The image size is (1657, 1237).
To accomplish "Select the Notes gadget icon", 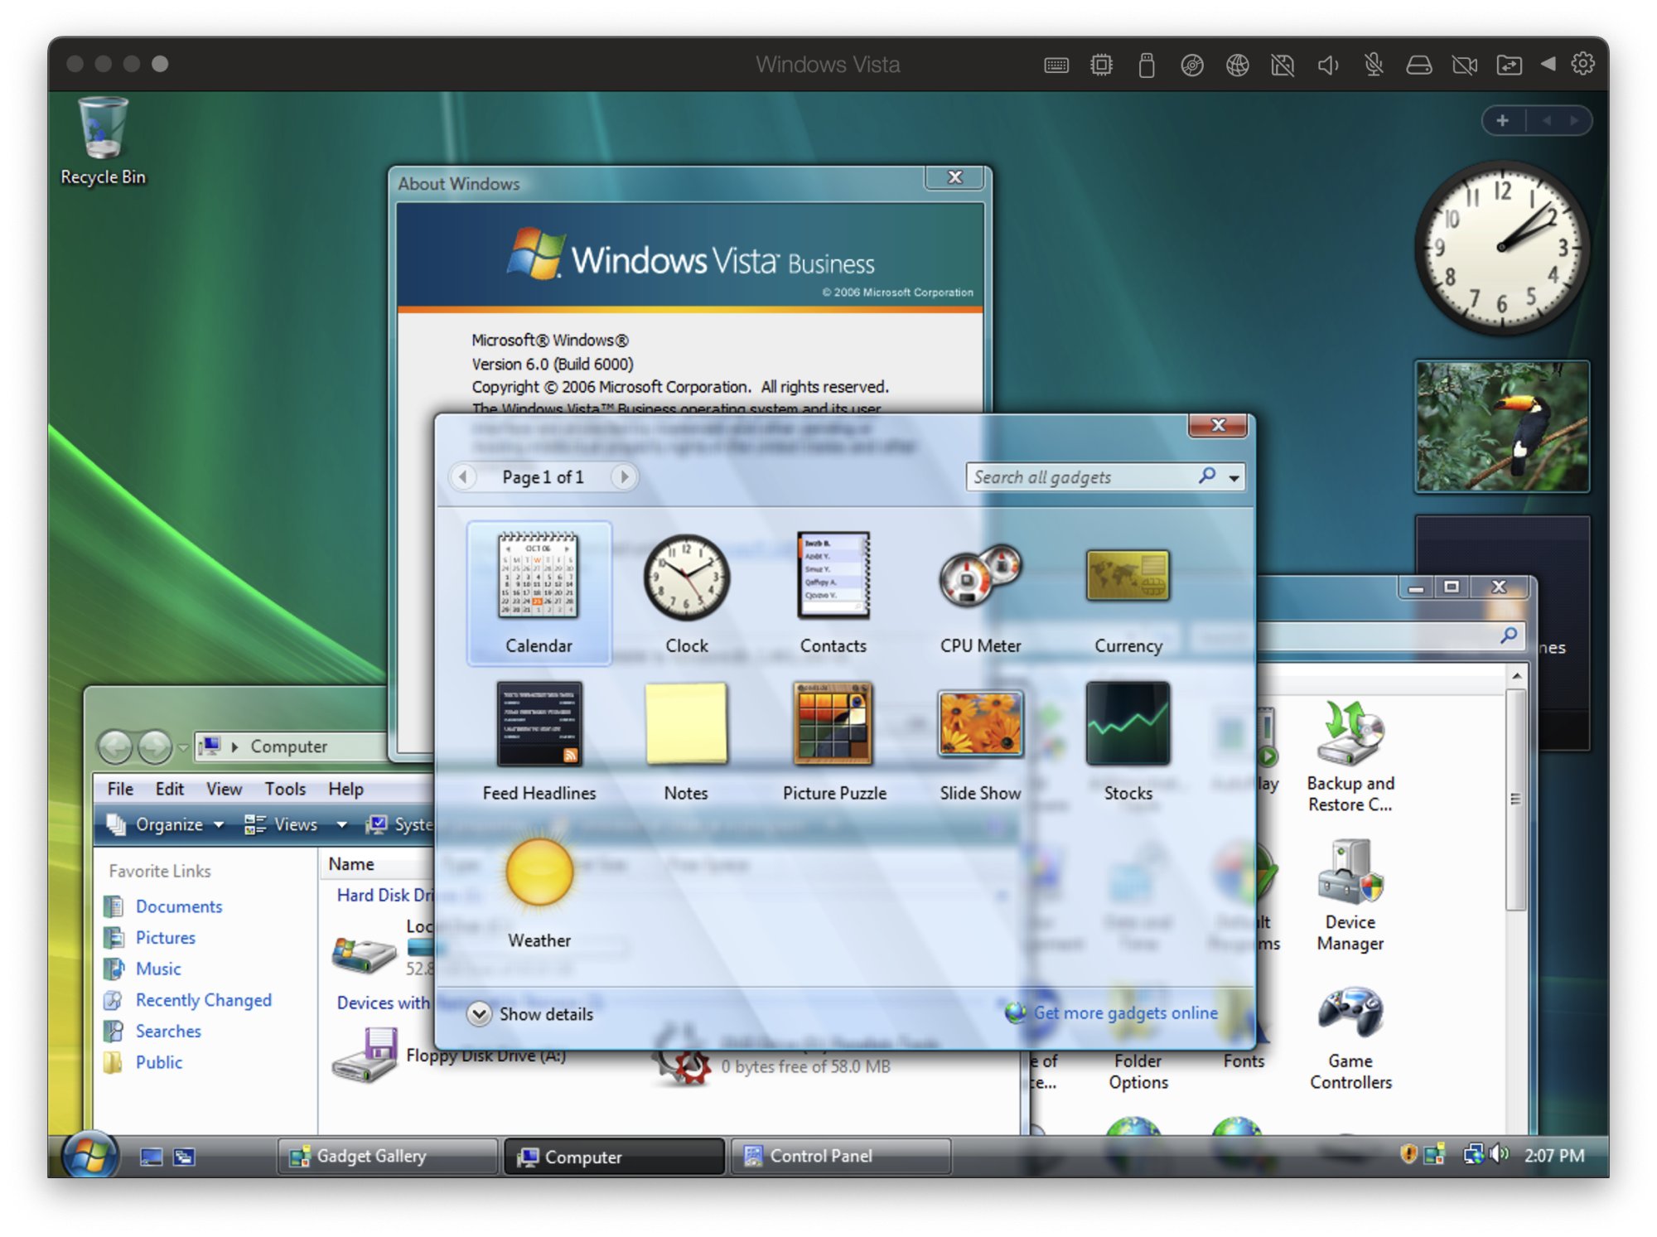I will [686, 724].
